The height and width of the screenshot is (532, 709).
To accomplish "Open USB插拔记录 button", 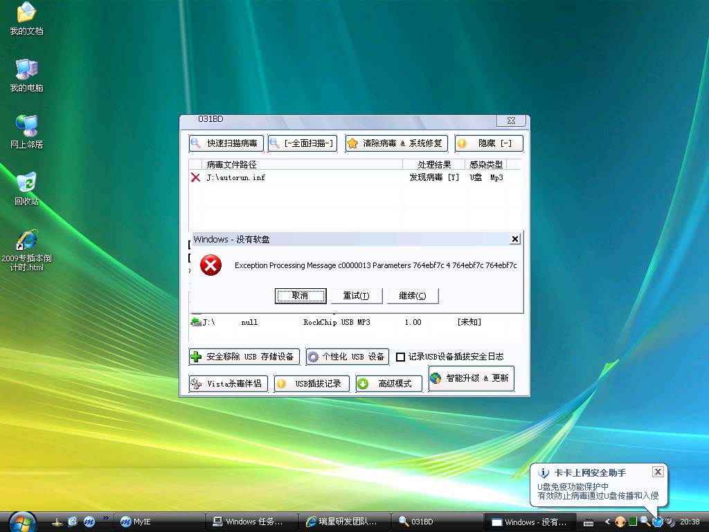I will tap(312, 384).
